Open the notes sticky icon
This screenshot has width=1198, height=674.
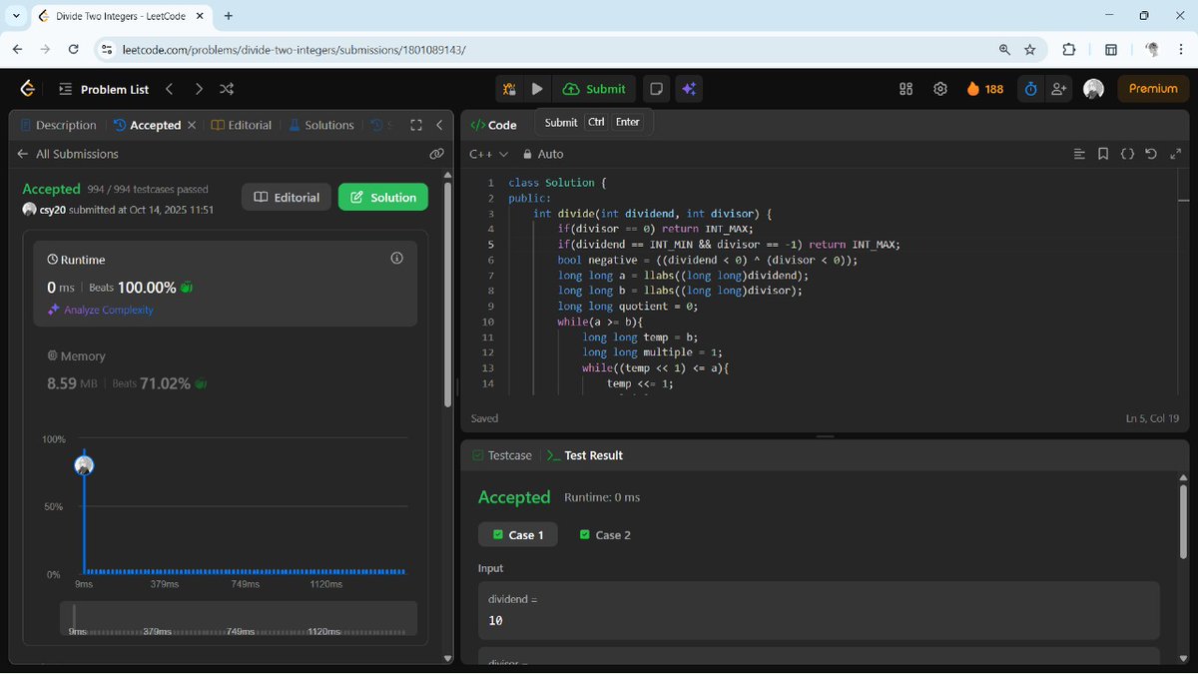tap(657, 89)
